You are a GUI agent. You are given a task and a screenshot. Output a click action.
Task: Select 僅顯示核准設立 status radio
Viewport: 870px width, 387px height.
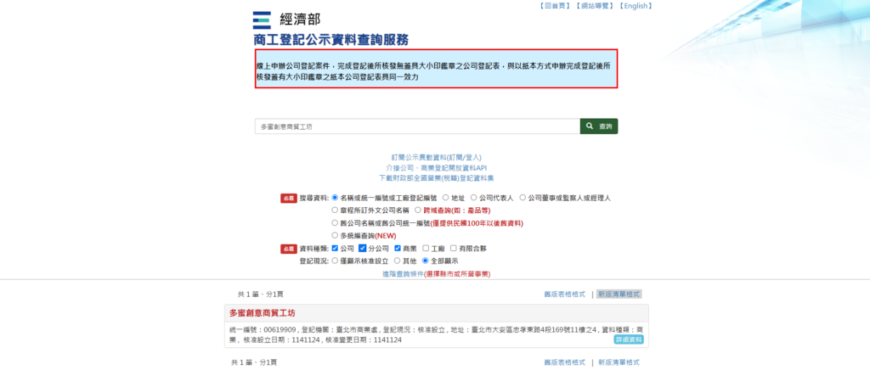[x=335, y=261]
